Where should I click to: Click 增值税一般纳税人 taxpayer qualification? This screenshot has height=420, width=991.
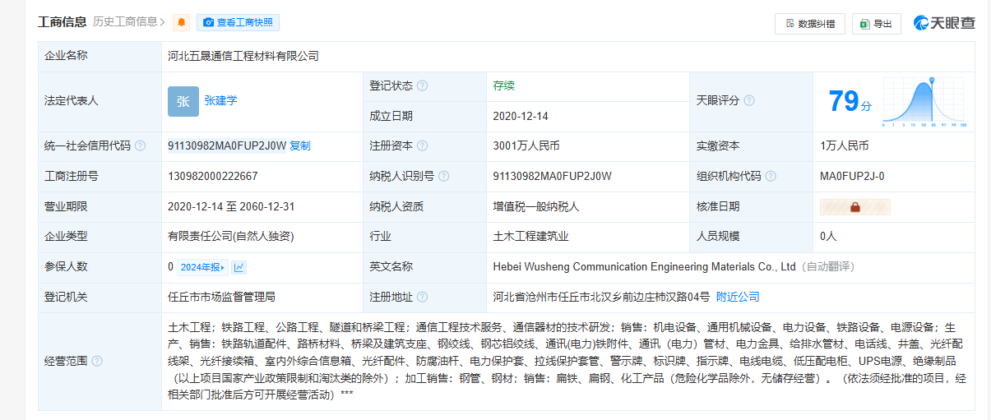pyautogui.click(x=536, y=206)
